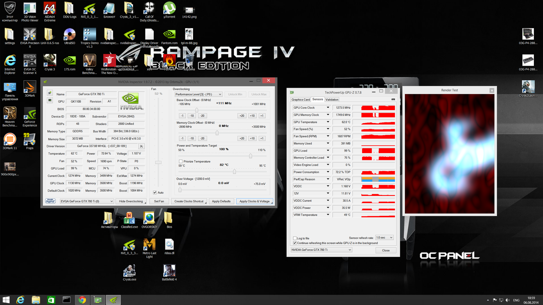Click Hide Overclocking button
543x305 pixels.
pyautogui.click(x=131, y=201)
